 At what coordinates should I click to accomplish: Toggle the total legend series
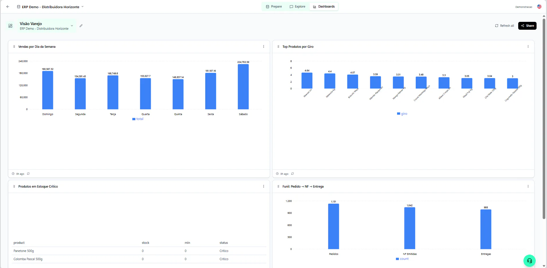pos(138,119)
